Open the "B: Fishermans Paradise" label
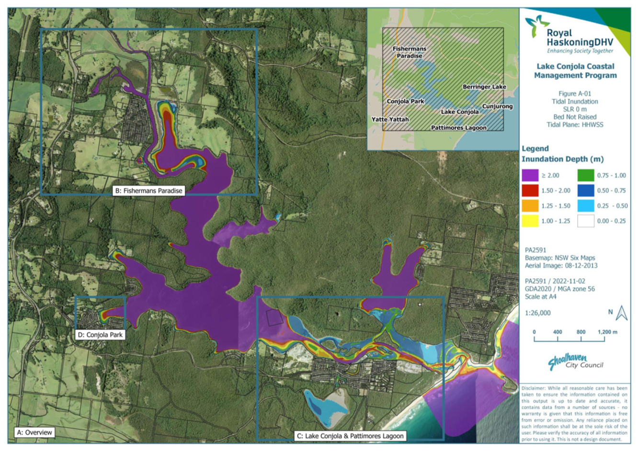The image size is (638, 451). (x=148, y=191)
